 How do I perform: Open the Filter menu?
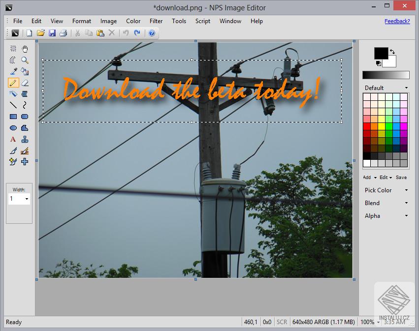pyautogui.click(x=156, y=21)
